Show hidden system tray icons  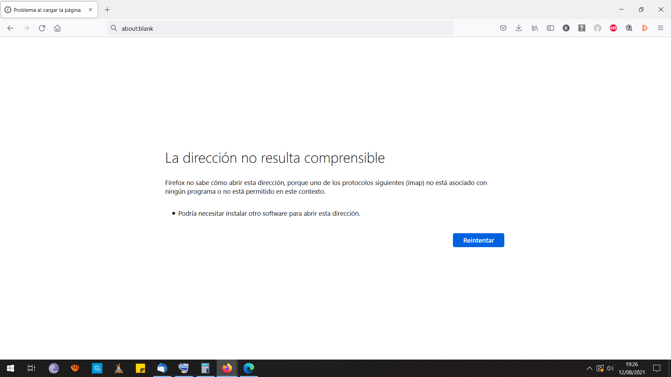[589, 368]
